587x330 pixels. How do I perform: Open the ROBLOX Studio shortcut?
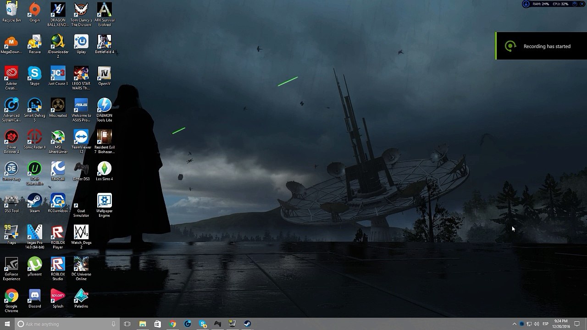click(x=58, y=269)
